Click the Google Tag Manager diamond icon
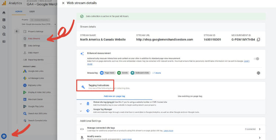The image size is (276, 140). click(88, 111)
